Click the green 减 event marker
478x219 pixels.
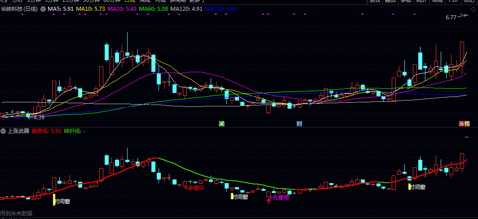coord(221,123)
